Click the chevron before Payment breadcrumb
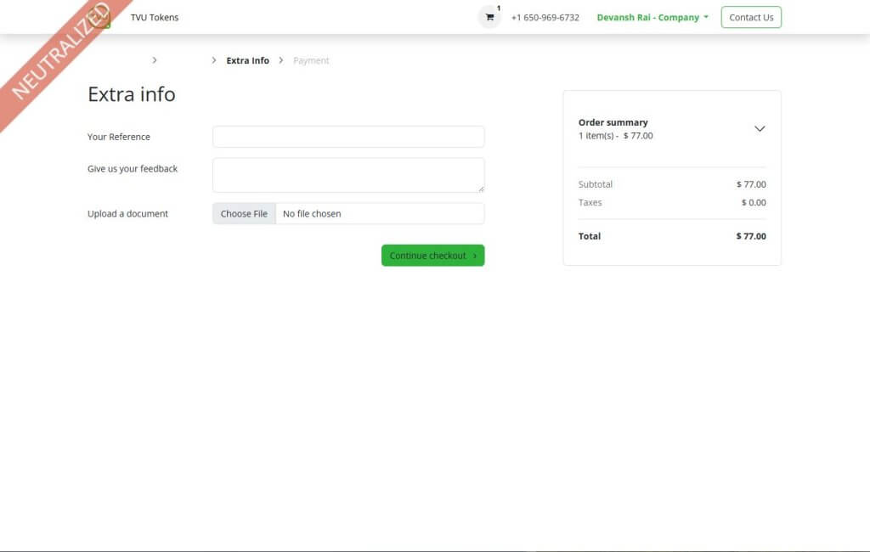This screenshot has height=552, width=870. (281, 60)
